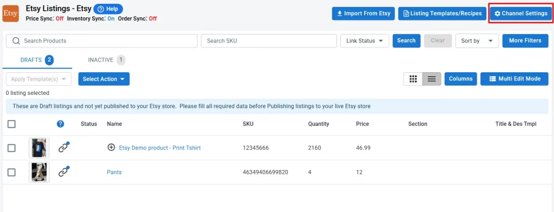Image resolution: width=554 pixels, height=212 pixels.
Task: Open the Pants listing link
Action: point(114,172)
